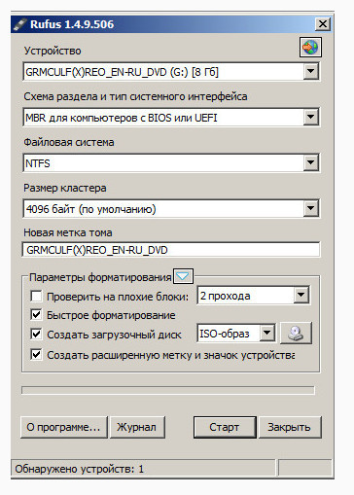Click the disc image select icon
This screenshot has width=354, height=495.
coord(296,334)
